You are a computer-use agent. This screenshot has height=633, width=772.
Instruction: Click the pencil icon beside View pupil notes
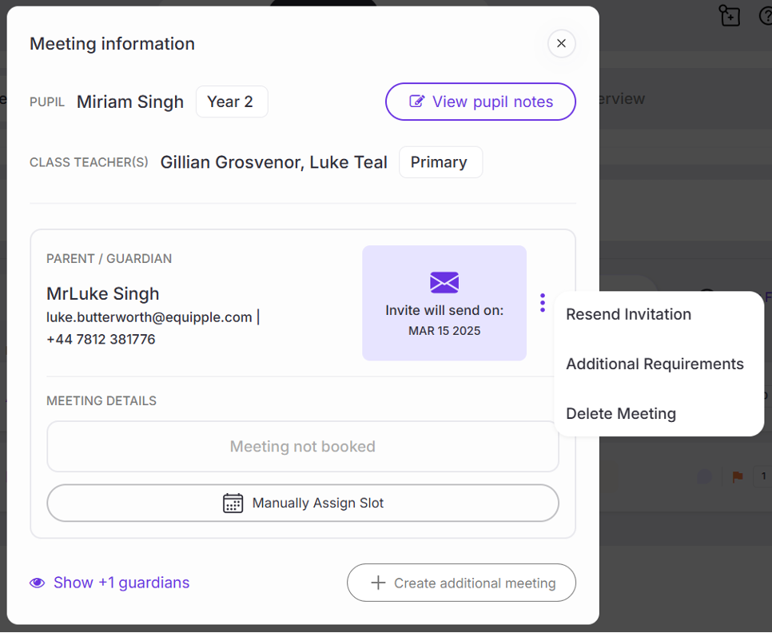tap(416, 102)
